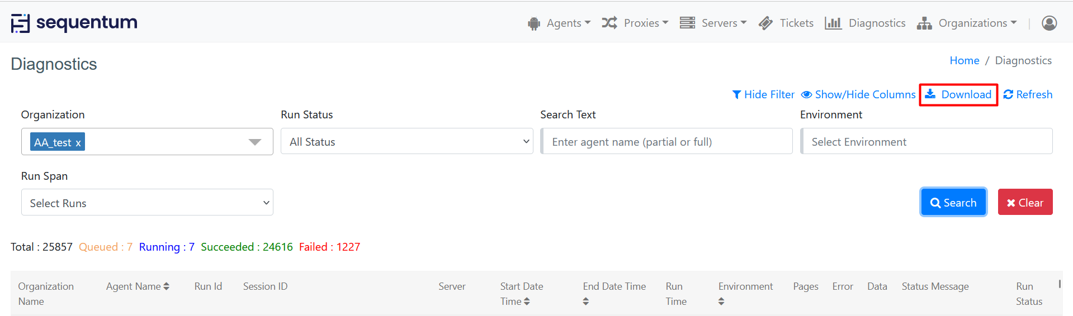Open Show/Hide Columns visibility options
Screen dimensions: 1073x316
tap(858, 94)
